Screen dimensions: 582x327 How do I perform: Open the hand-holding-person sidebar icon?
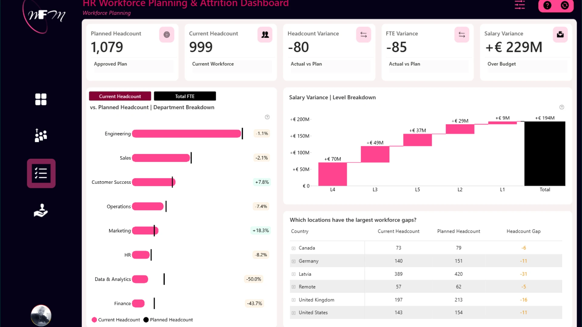pos(41,210)
